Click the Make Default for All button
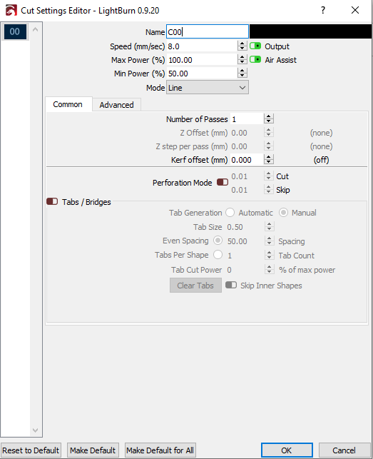The image size is (373, 459). (160, 450)
